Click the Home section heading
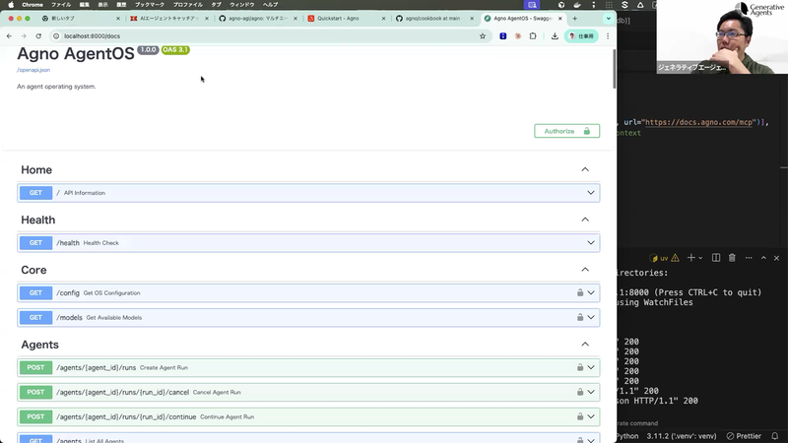The image size is (788, 443). (36, 169)
